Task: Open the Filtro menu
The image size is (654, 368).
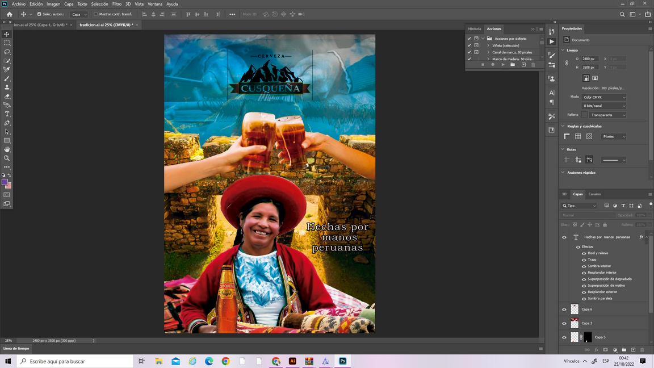Action: 117,4
